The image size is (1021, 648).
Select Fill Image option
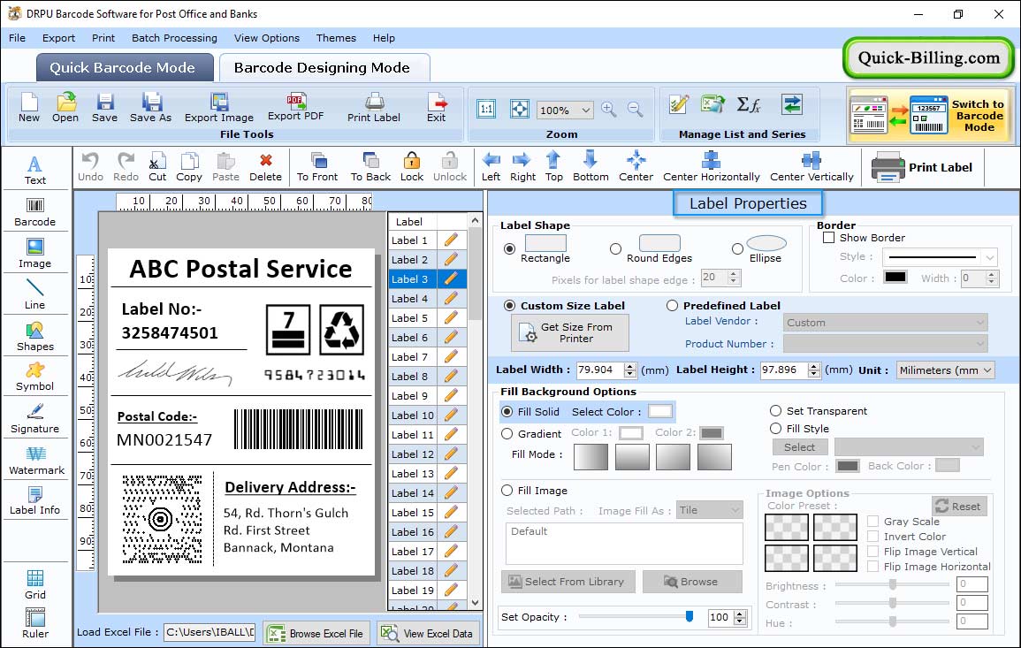[x=507, y=491]
